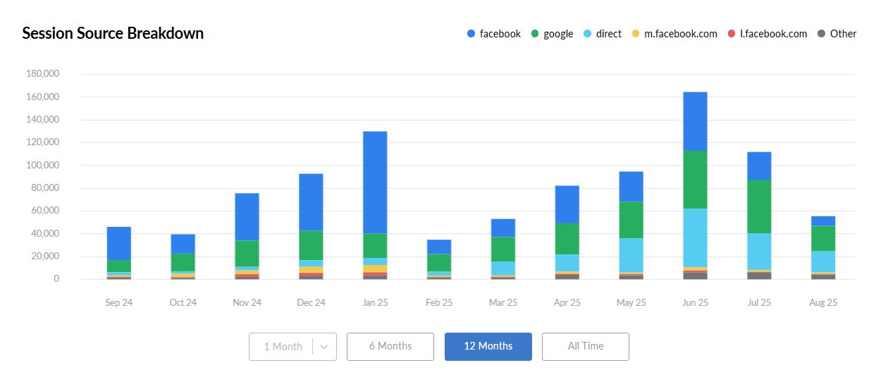Select the 12 Months range
The height and width of the screenshot is (370, 876).
(488, 347)
